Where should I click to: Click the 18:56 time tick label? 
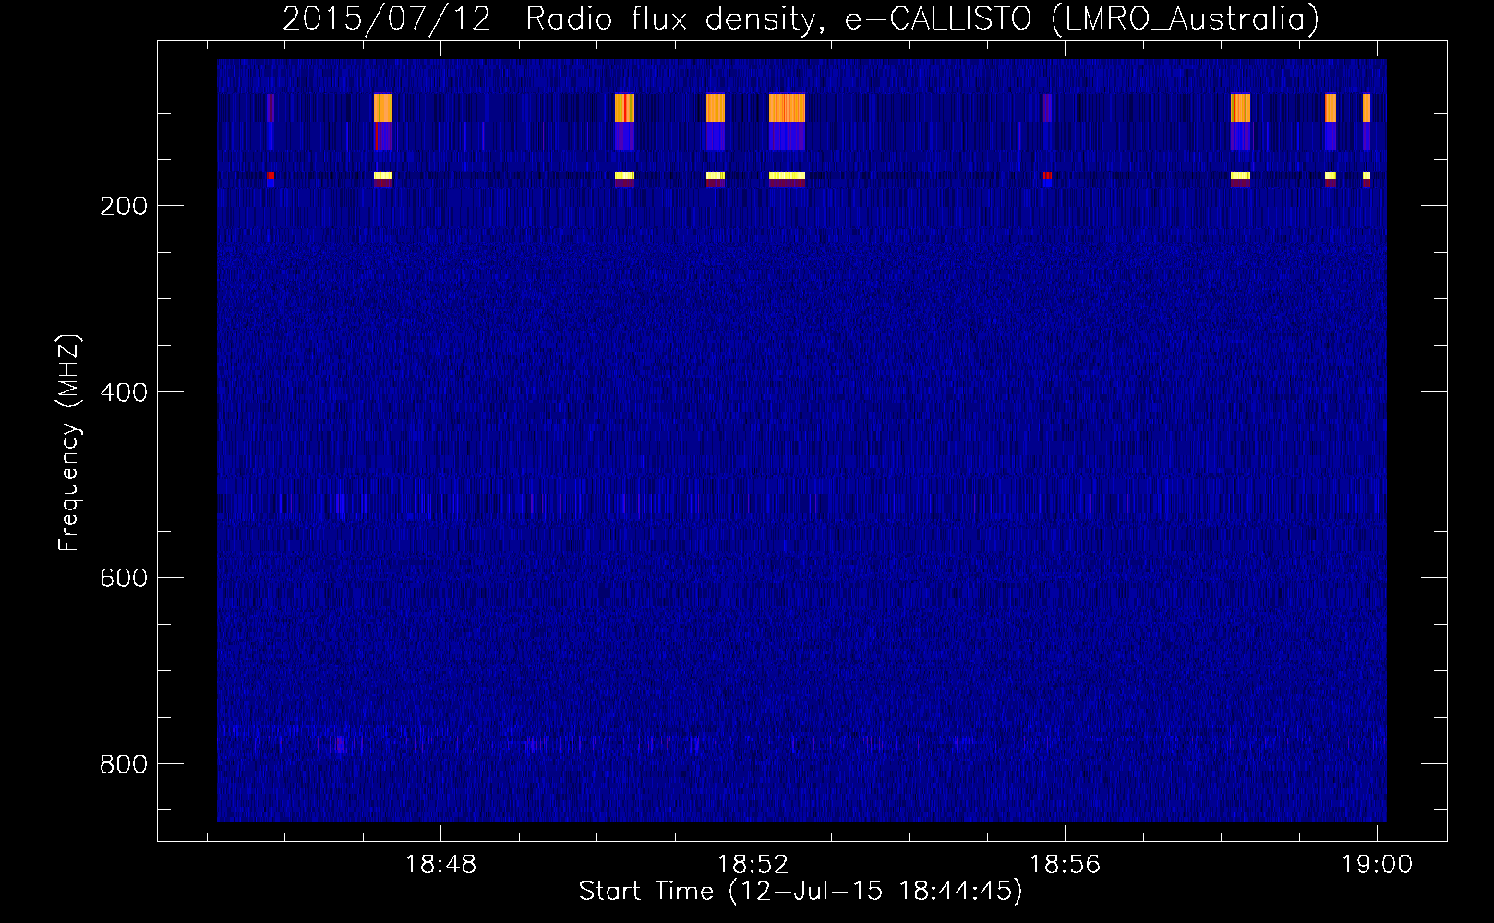point(1066,865)
